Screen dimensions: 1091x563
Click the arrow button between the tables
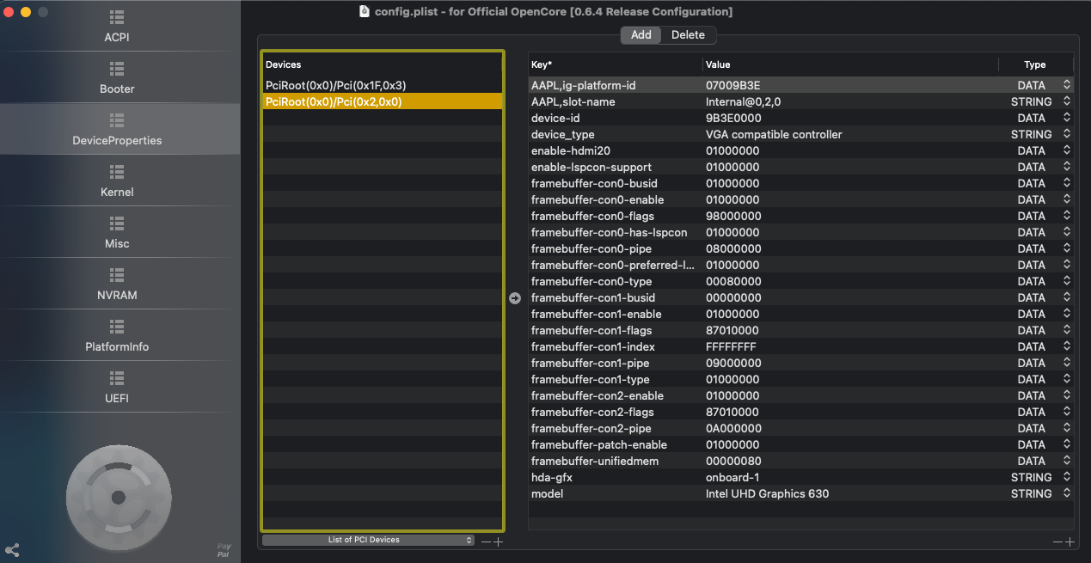click(515, 298)
